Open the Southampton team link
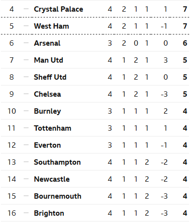Image resolution: width=194 pixels, height=222 pixels. coord(57,162)
